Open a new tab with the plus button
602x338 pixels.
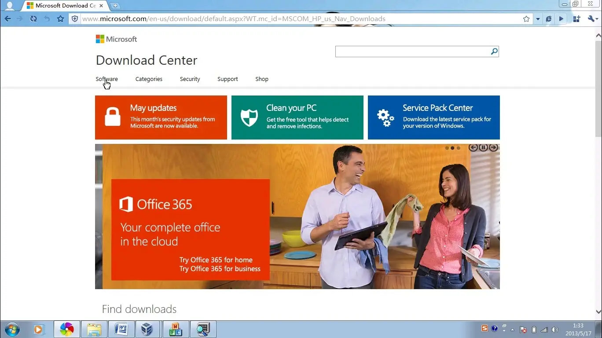[x=115, y=6]
